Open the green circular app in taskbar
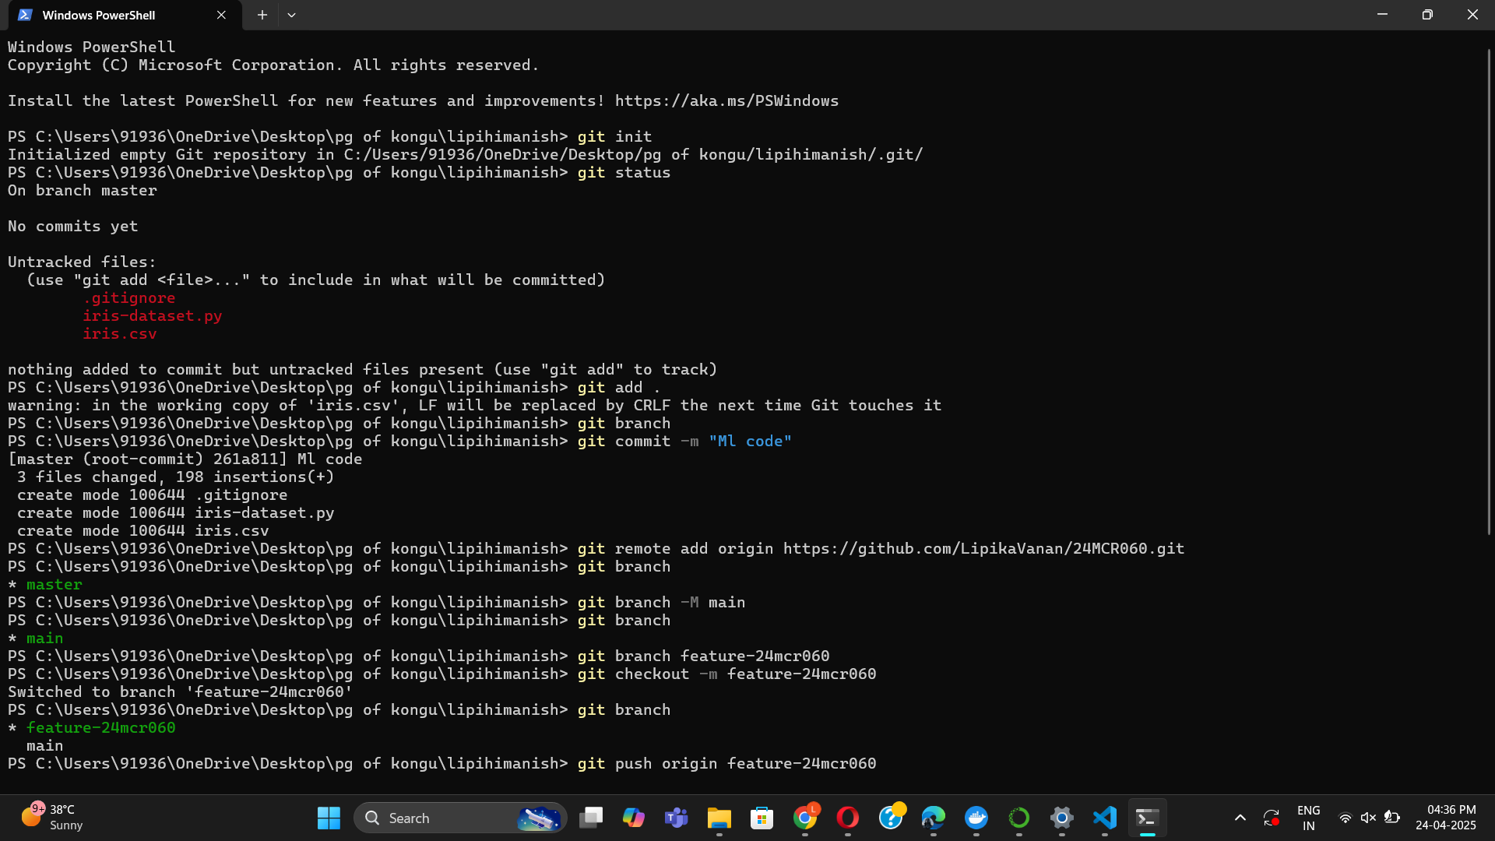1495x841 pixels. [1019, 818]
